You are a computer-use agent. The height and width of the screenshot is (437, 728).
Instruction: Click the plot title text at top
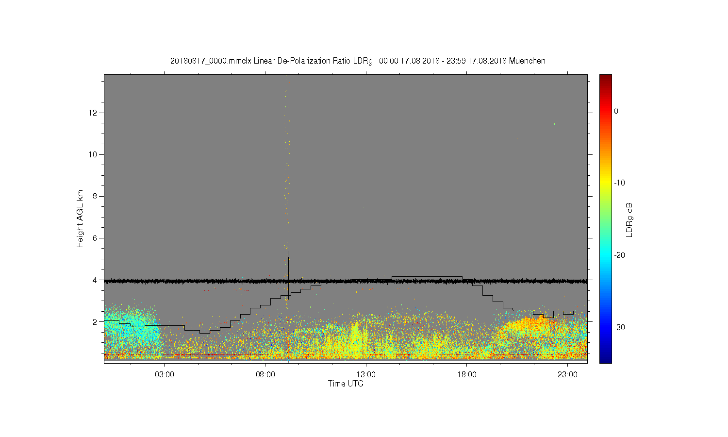(x=358, y=61)
